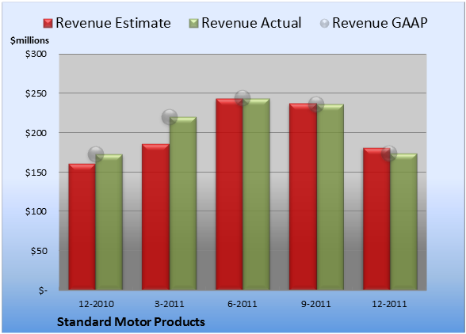Select the green actual bar for 9-2011
Image resolution: width=466 pixels, height=334 pixels.
click(330, 197)
